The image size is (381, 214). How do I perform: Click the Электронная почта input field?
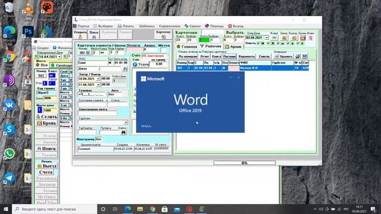pyautogui.click(x=97, y=113)
